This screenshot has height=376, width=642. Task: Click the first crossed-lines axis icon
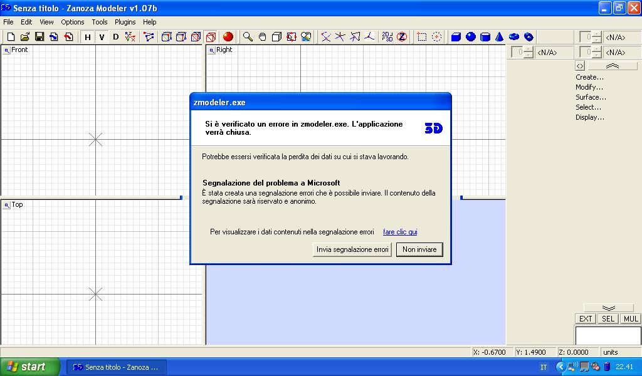click(x=326, y=37)
